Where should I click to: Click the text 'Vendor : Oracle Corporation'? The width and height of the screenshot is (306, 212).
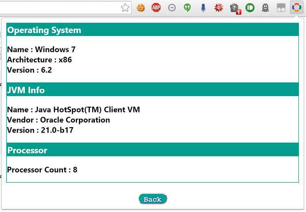(59, 120)
